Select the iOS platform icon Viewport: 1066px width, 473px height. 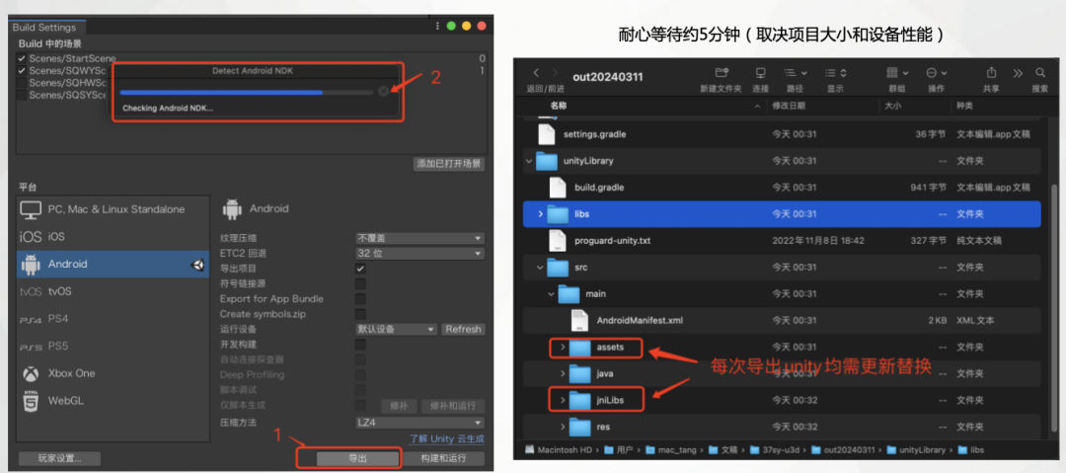click(31, 237)
